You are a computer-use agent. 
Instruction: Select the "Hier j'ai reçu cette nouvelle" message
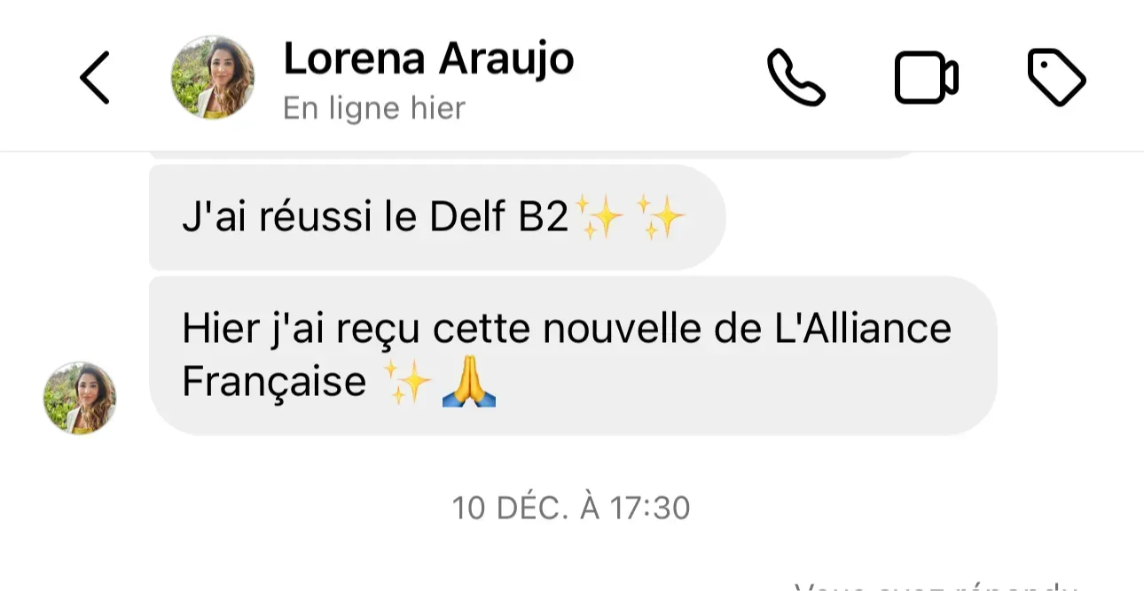point(573,355)
